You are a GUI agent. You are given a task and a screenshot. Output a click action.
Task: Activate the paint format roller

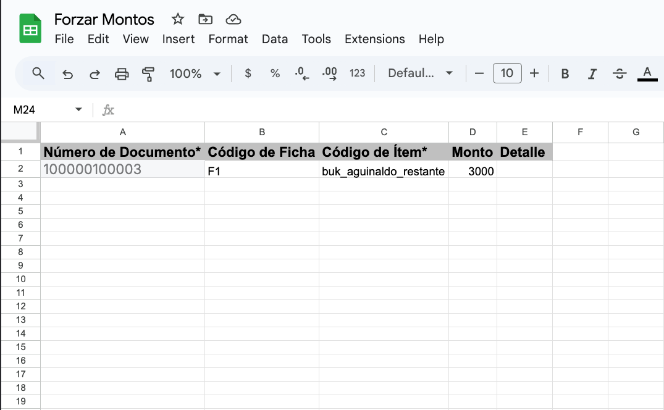pos(148,73)
